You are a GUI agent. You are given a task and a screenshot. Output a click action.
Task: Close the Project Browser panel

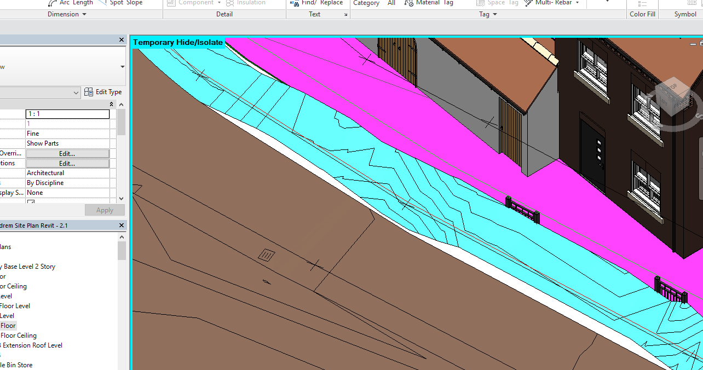122,226
